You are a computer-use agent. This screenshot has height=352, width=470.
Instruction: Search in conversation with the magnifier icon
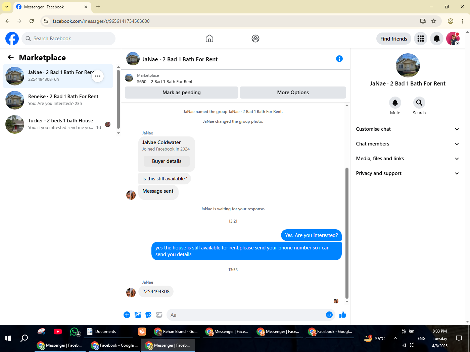point(419,103)
